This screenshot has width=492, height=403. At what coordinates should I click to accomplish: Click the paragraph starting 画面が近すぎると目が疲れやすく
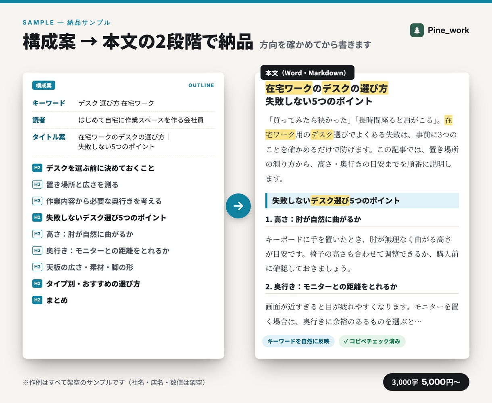click(362, 314)
